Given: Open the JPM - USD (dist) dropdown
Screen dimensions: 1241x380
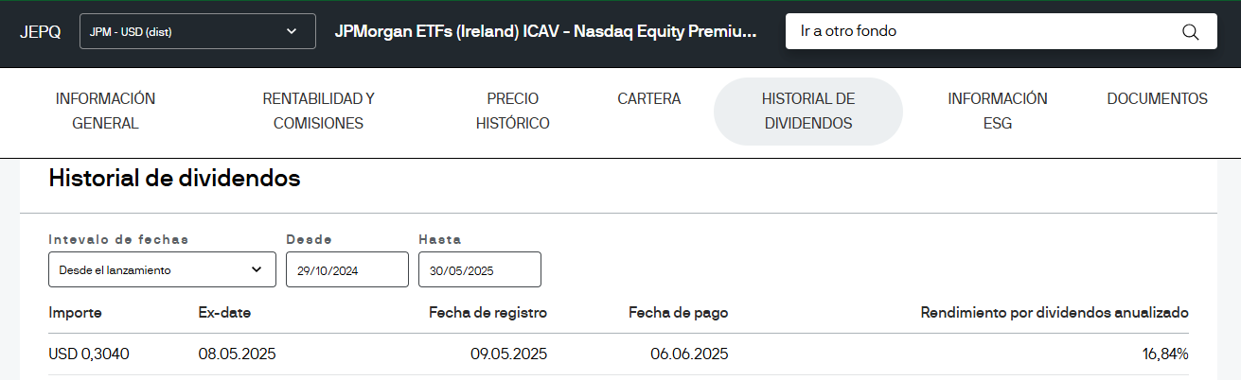Looking at the screenshot, I should [198, 31].
